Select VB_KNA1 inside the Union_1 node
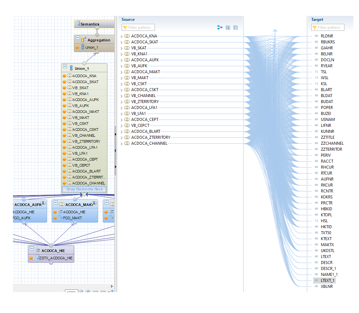The image size is (359, 313). pyautogui.click(x=80, y=94)
